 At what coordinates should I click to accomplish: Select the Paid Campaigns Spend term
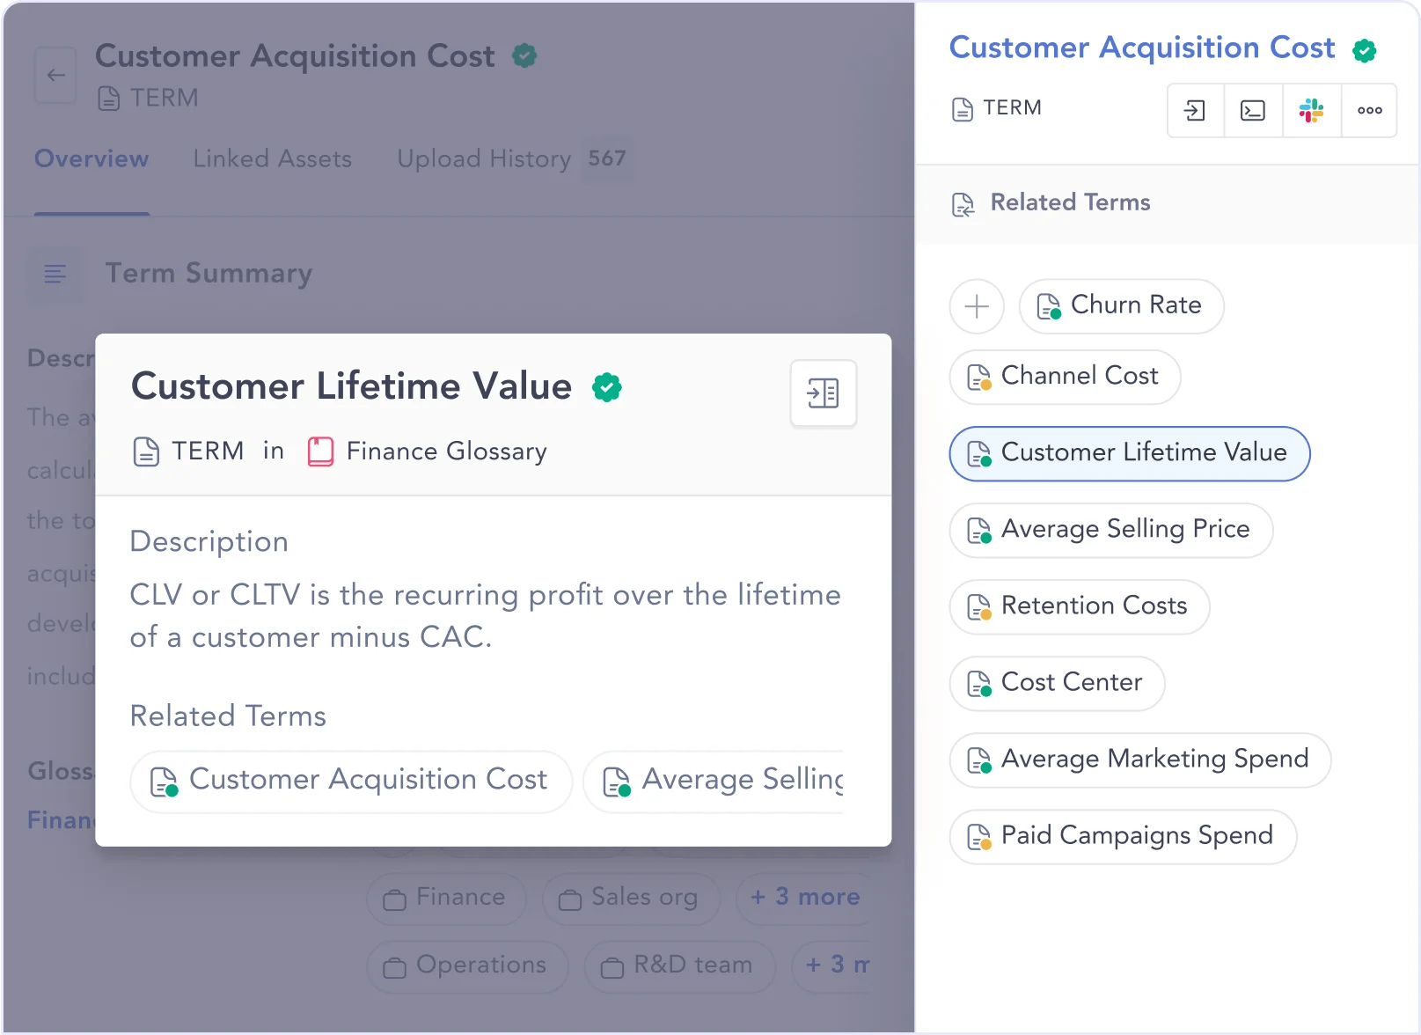pos(1122,836)
